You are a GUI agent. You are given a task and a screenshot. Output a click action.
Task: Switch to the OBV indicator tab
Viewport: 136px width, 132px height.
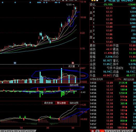(x=16, y=131)
